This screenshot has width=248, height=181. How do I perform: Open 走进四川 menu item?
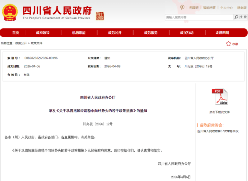[222, 33]
